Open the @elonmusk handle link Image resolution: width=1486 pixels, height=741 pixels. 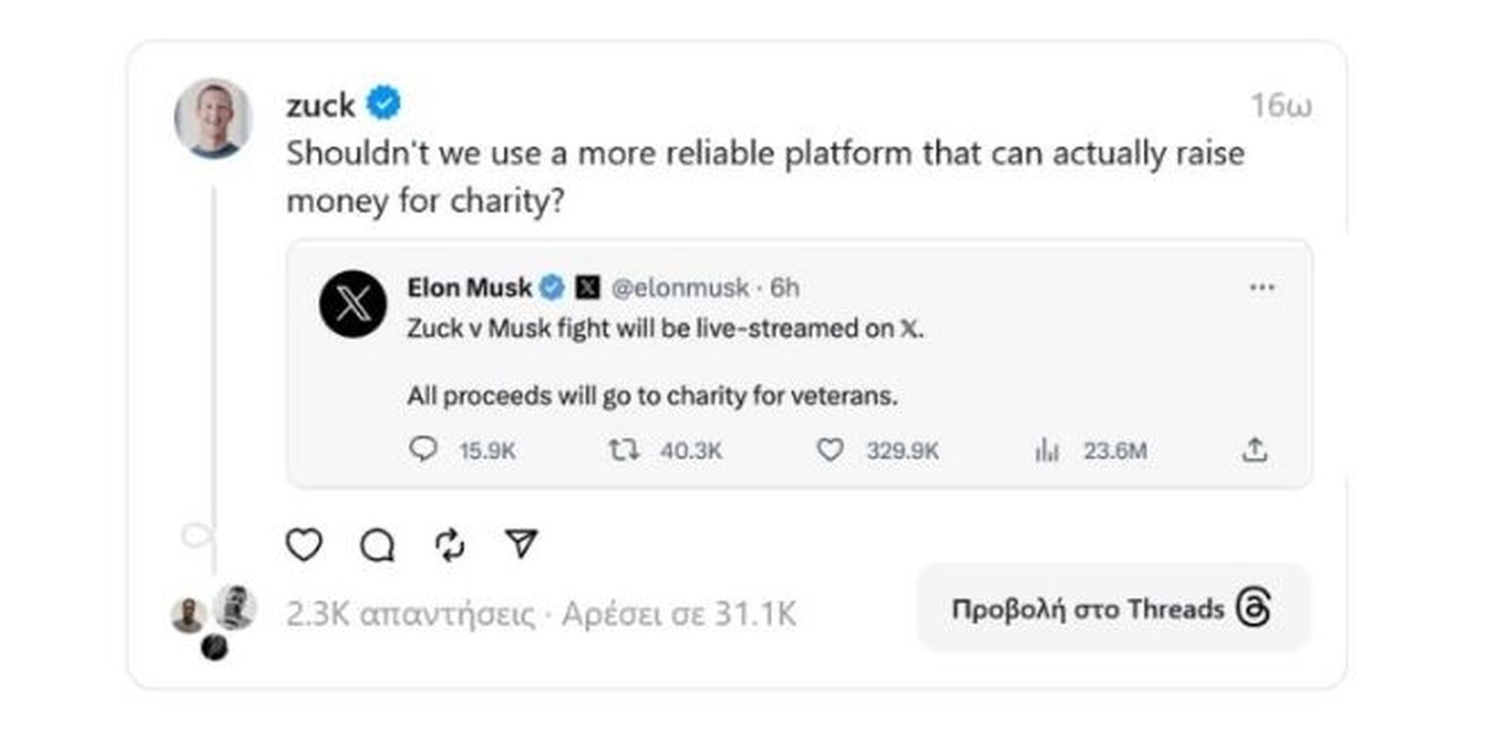point(680,287)
